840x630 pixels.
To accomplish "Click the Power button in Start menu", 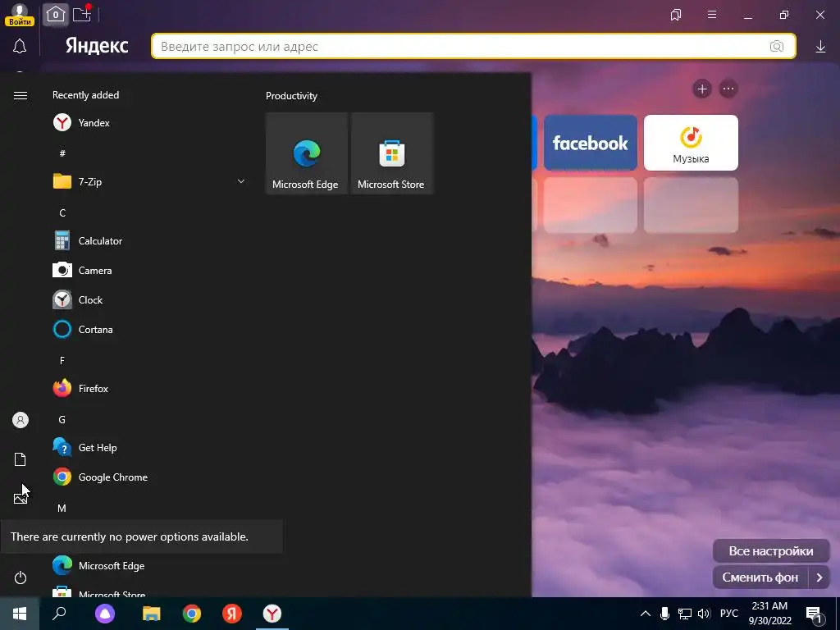I will tap(21, 578).
